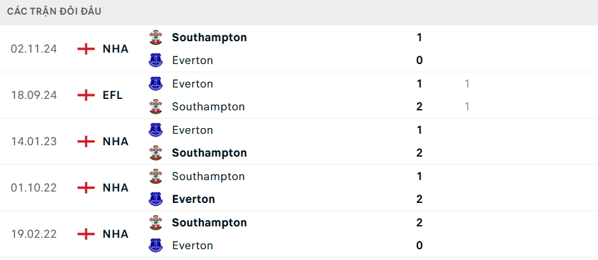Click England flag beside EFL label
Image resolution: width=598 pixels, height=260 pixels.
tap(86, 95)
